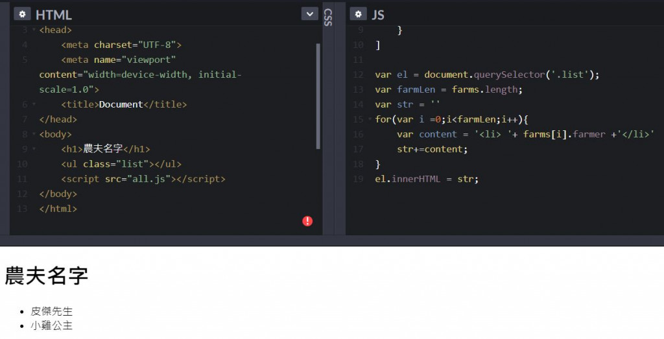Click the 農夫名字 h1 code line

tap(106, 149)
